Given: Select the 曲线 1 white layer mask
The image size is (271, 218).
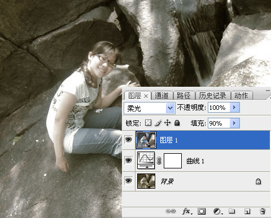Looking at the screenshot, I should 173,161.
